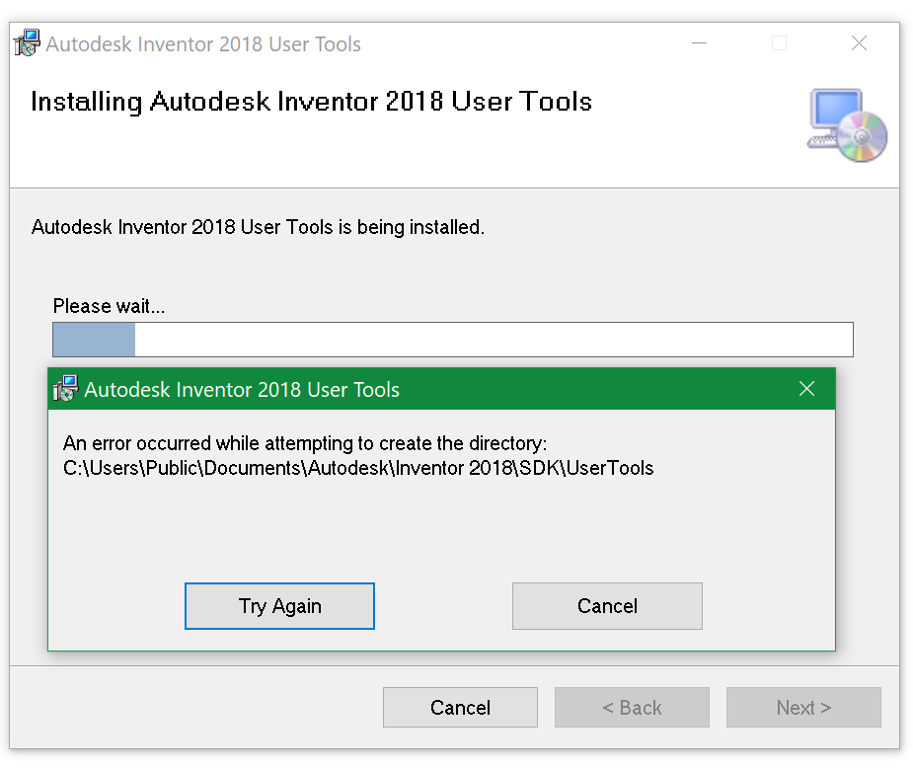Click the disabled maximize button
913x770 pixels.
779,43
